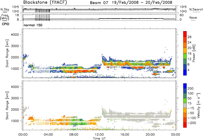Click the '16:00' time axis tick label
Image resolution: width=203 pixels, height=140 pixels.
(x=125, y=135)
